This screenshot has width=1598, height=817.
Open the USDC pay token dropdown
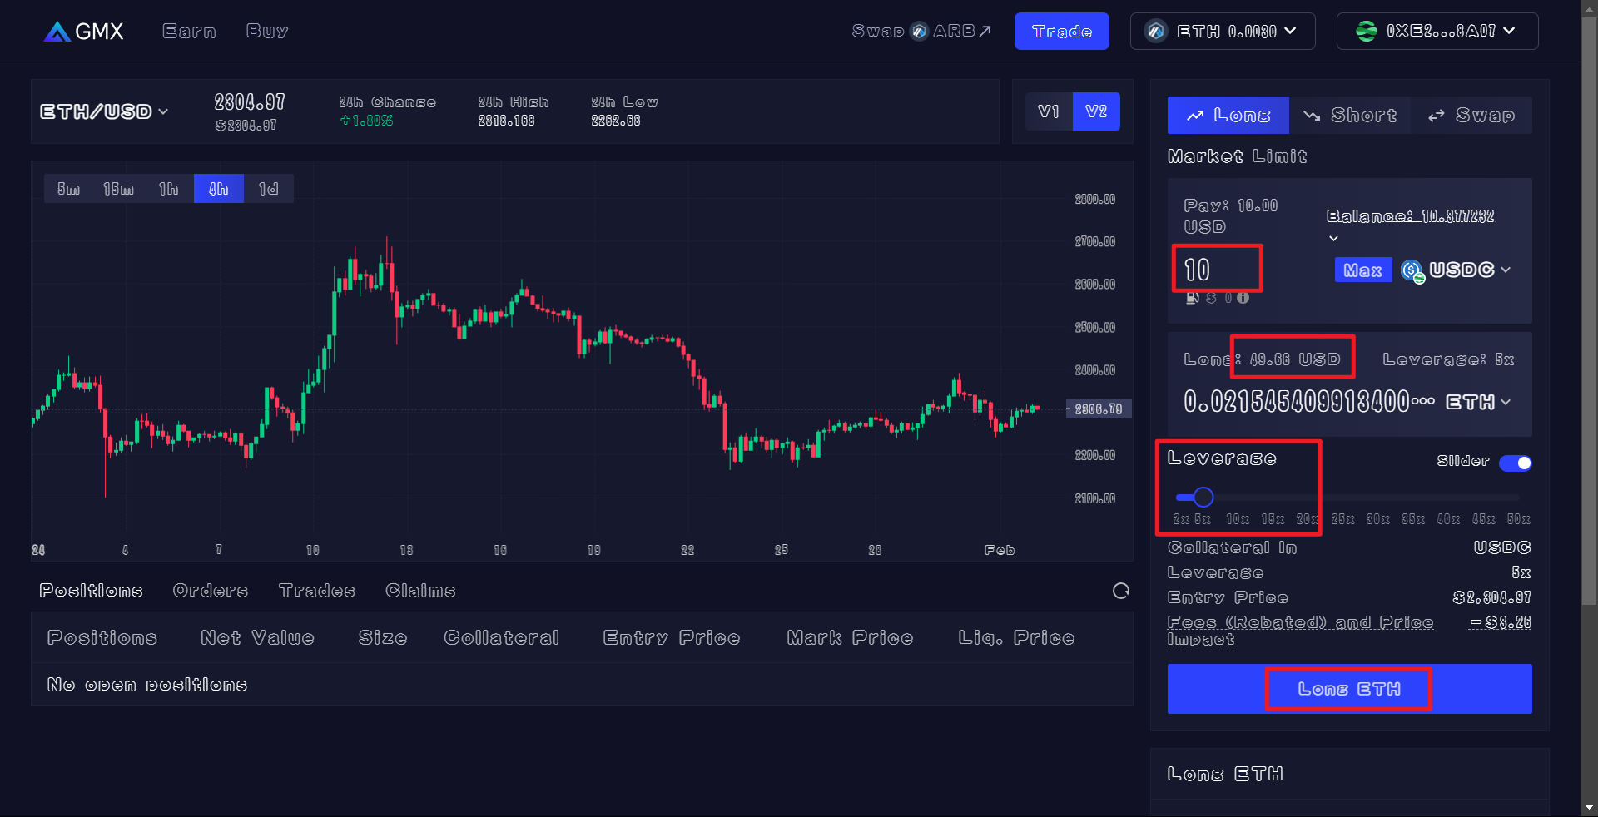click(1457, 270)
